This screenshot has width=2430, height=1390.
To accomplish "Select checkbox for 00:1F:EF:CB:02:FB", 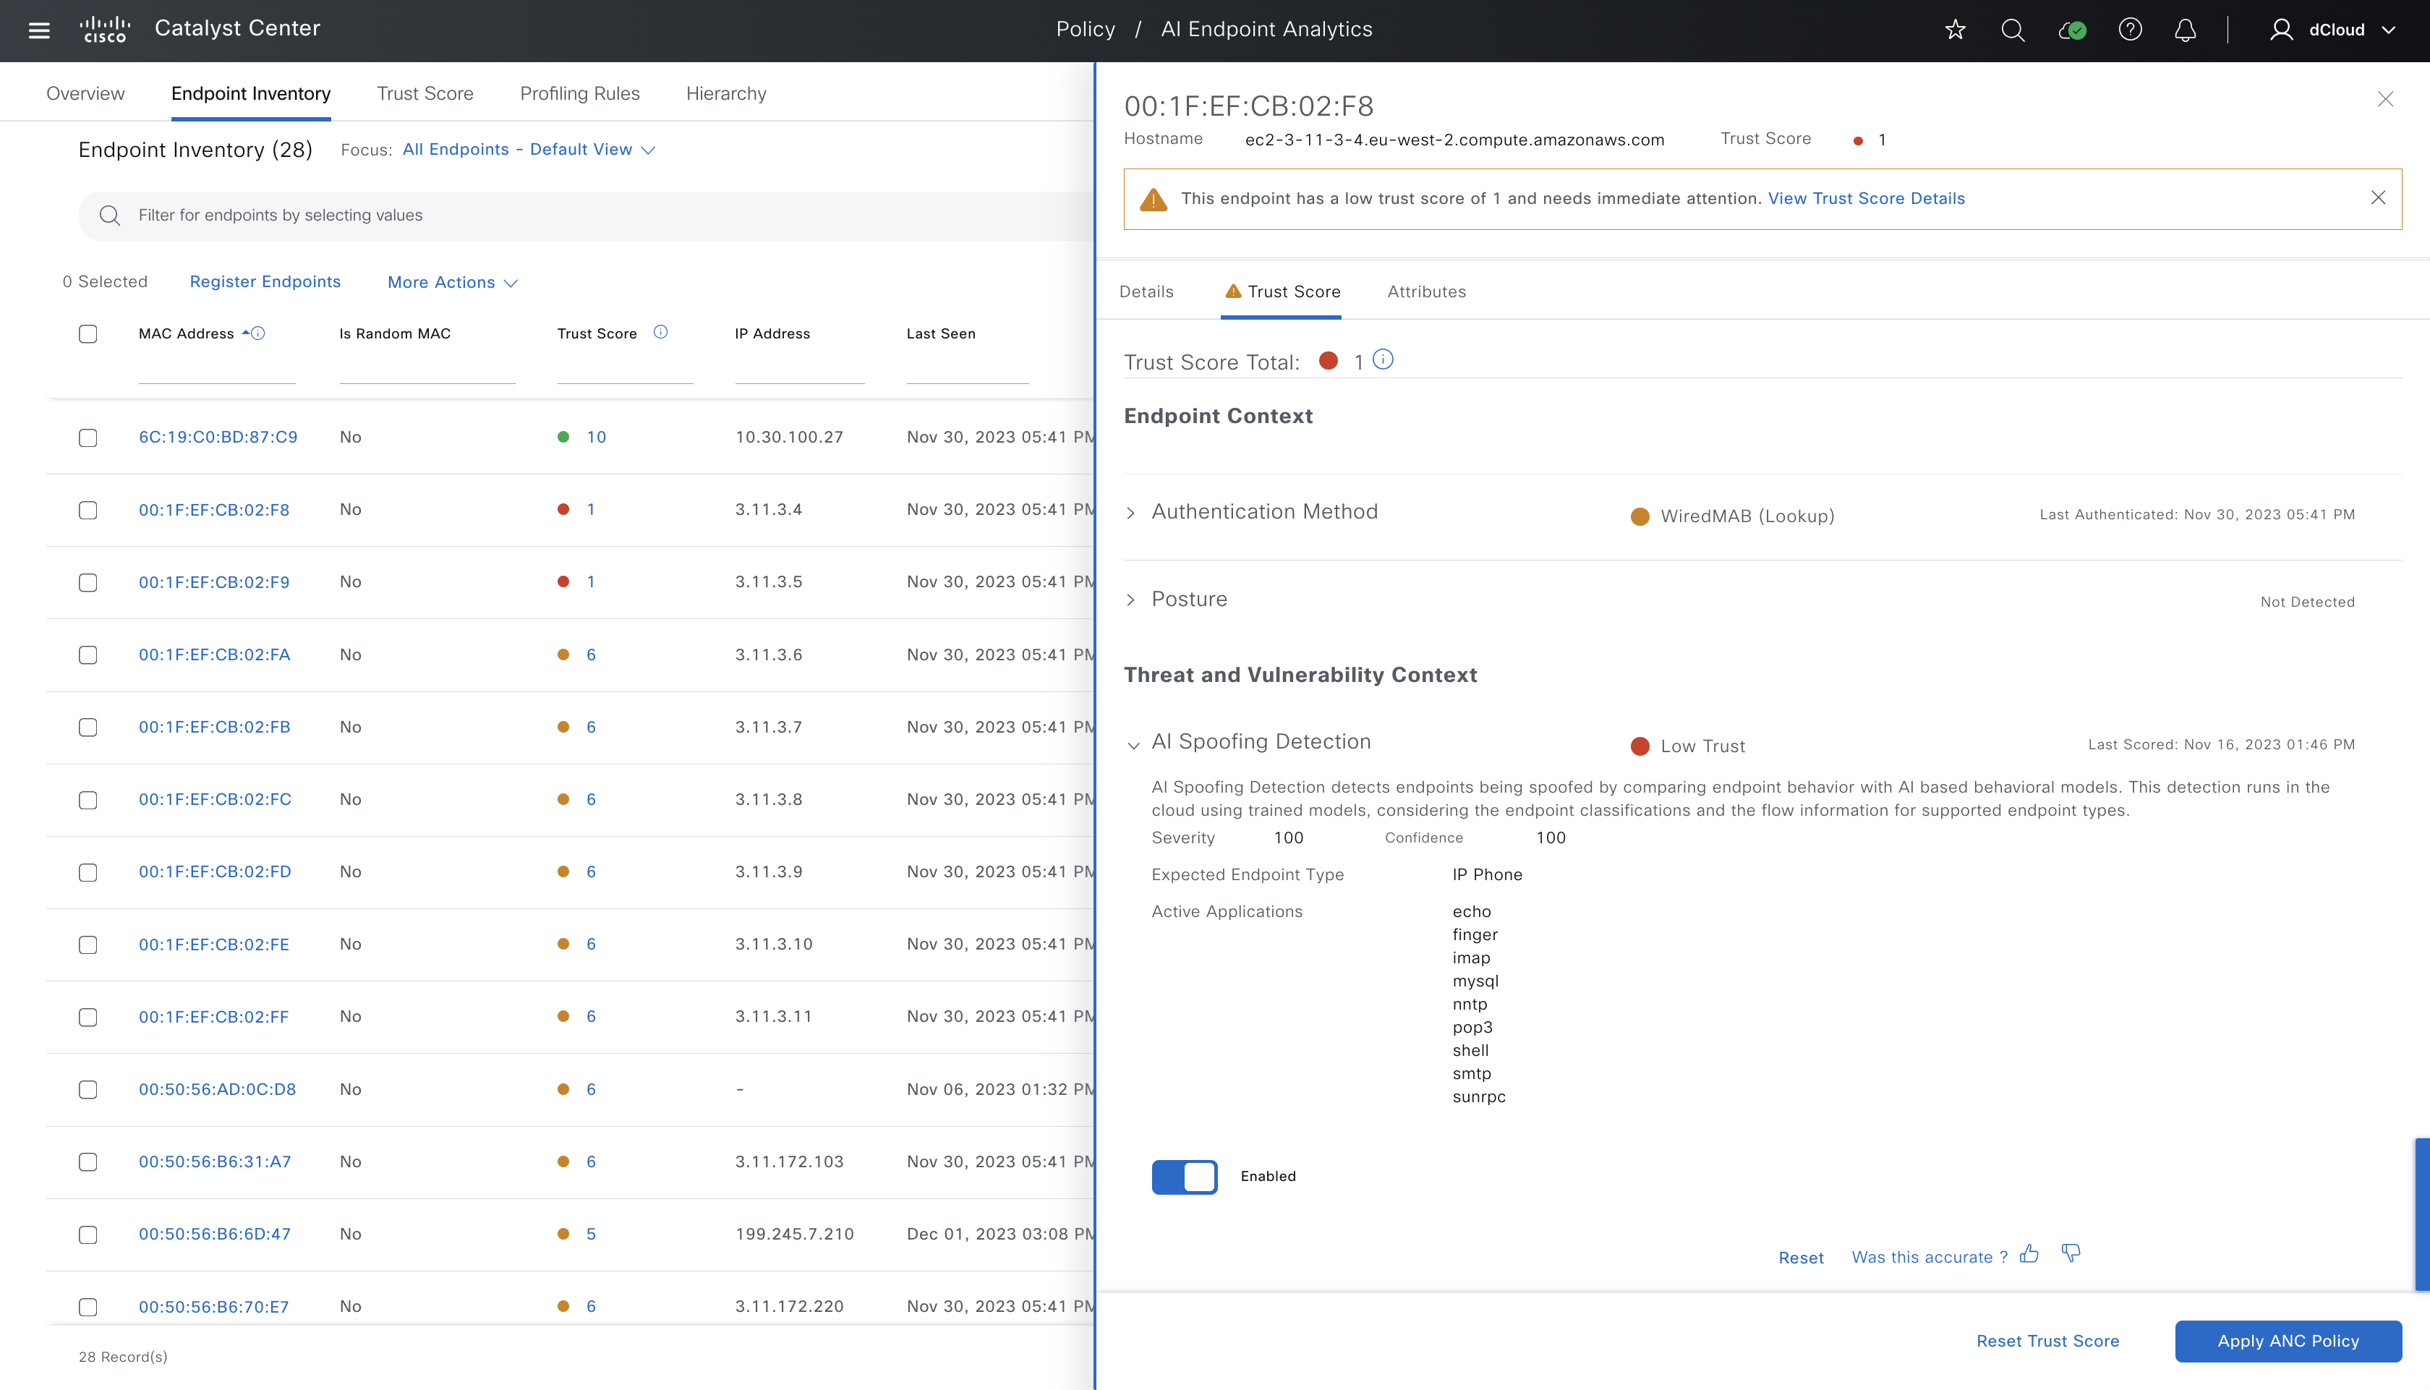I will point(88,728).
